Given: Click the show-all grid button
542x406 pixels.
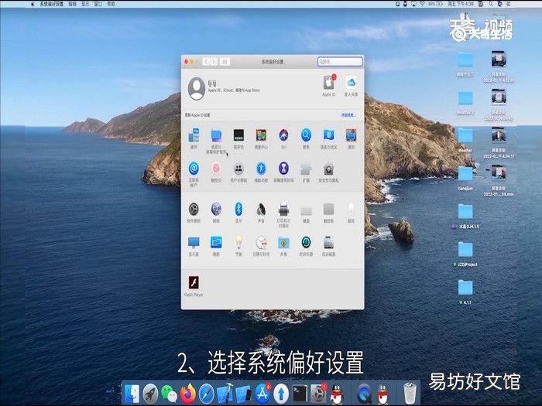Looking at the screenshot, I should tap(225, 62).
